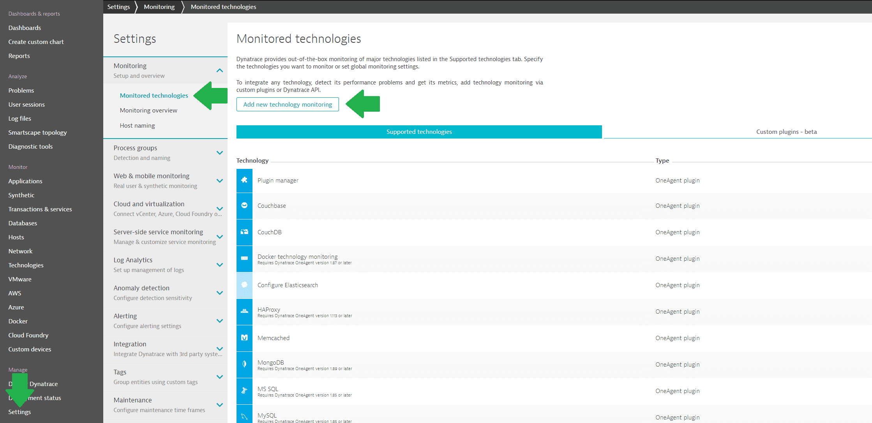Open Transactions & services page
Screen dimensions: 872x423
click(x=40, y=209)
